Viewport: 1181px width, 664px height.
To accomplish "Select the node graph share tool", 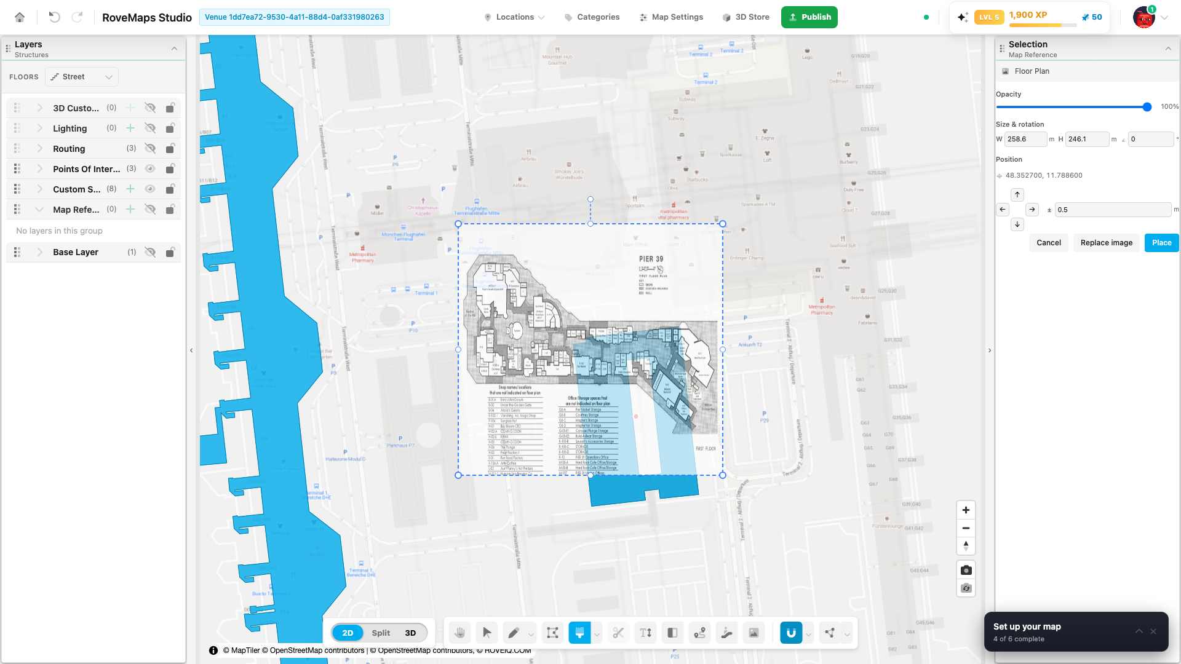I will [830, 633].
